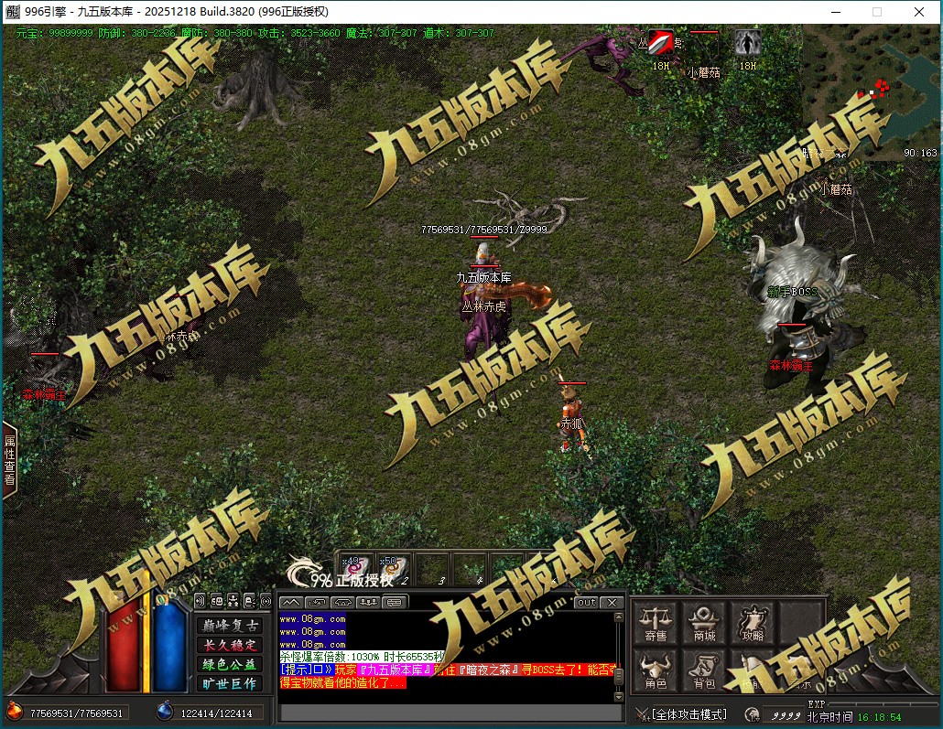
Task: Click the red sword buff icon
Action: pos(660,43)
